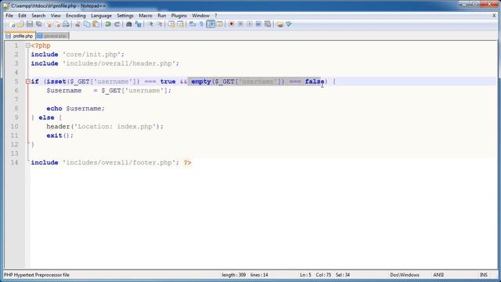The width and height of the screenshot is (501, 282).
Task: Click 'includes/overall/footer.php' string
Action: [x=119, y=162]
